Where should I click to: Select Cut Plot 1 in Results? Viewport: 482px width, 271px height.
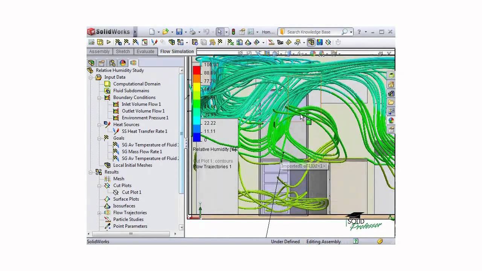point(131,192)
